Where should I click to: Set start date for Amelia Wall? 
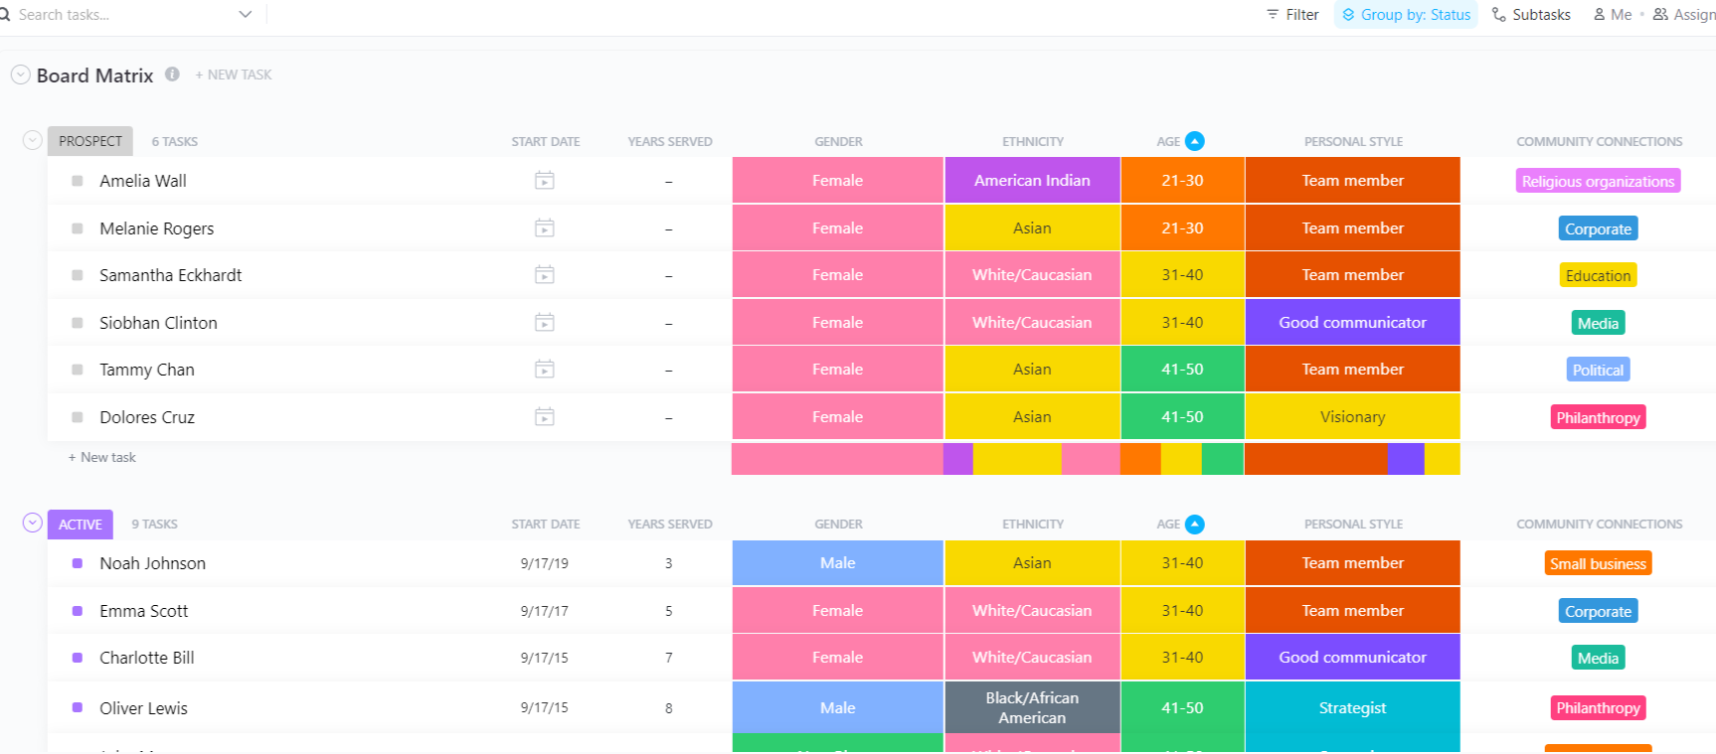coord(545,181)
